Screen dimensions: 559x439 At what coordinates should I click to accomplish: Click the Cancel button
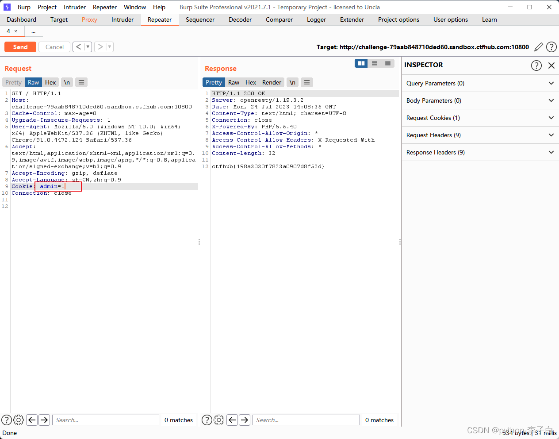tap(54, 46)
